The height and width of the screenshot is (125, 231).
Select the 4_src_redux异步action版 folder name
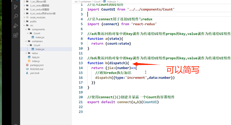pos(43,14)
